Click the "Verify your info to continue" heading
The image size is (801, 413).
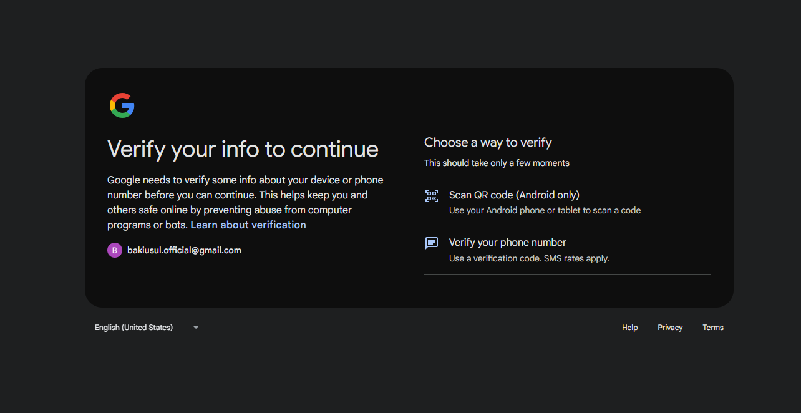tap(243, 150)
